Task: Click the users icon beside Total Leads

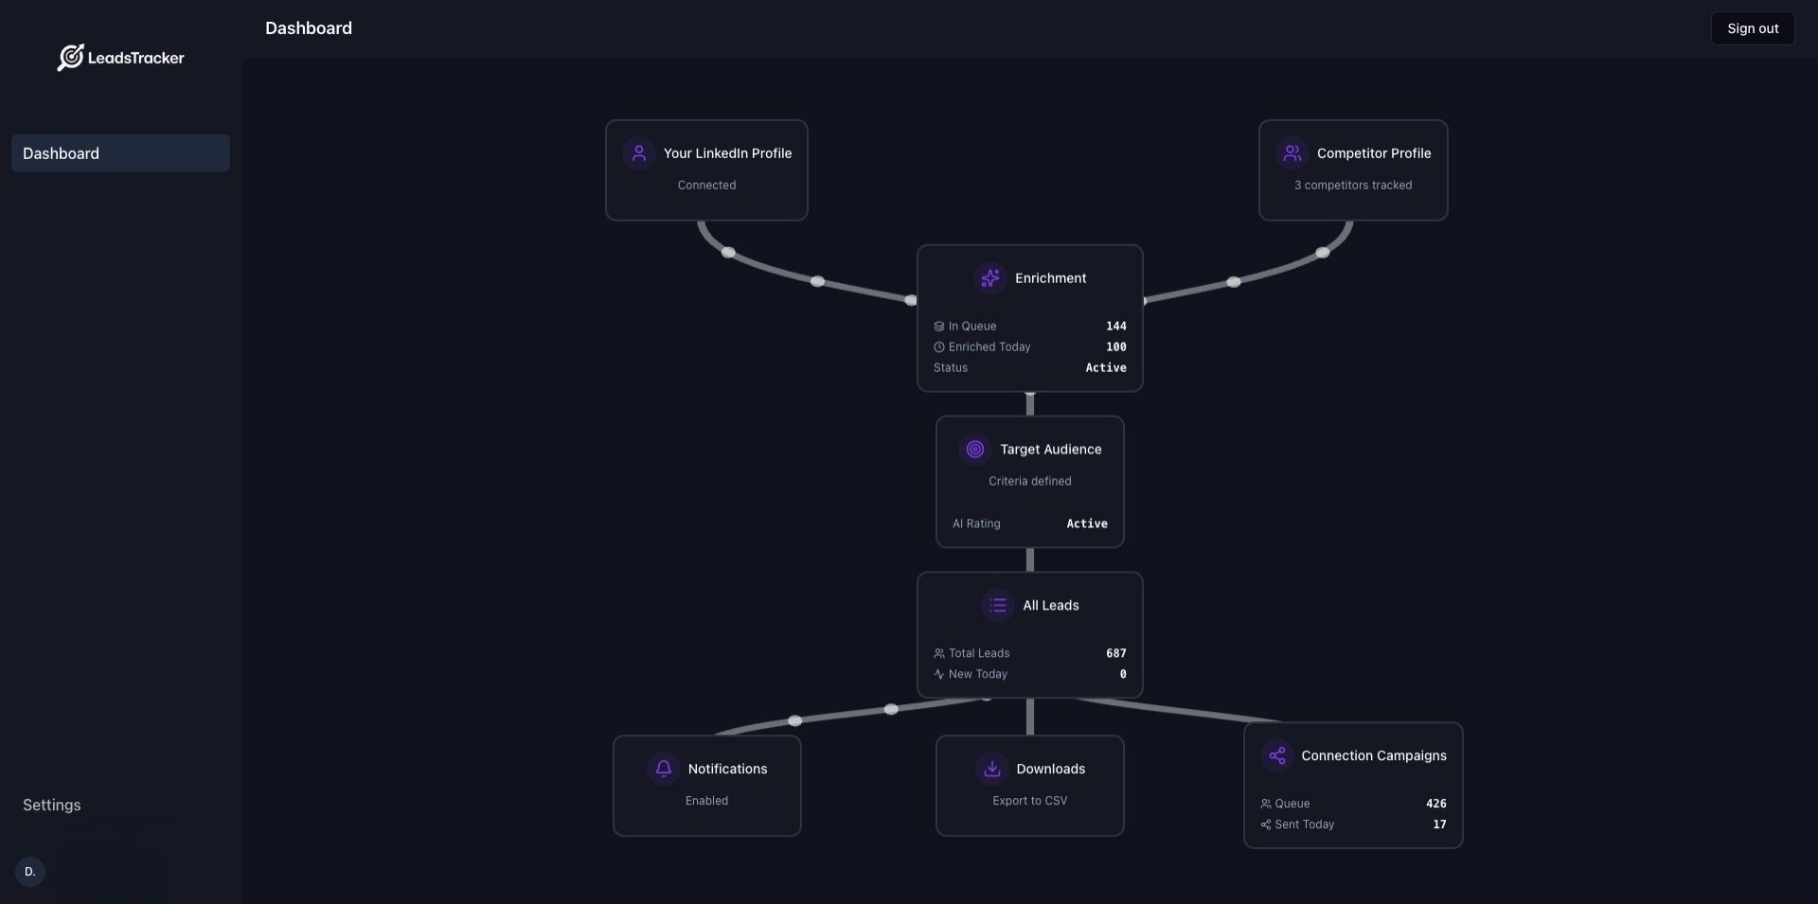Action: coord(938,652)
